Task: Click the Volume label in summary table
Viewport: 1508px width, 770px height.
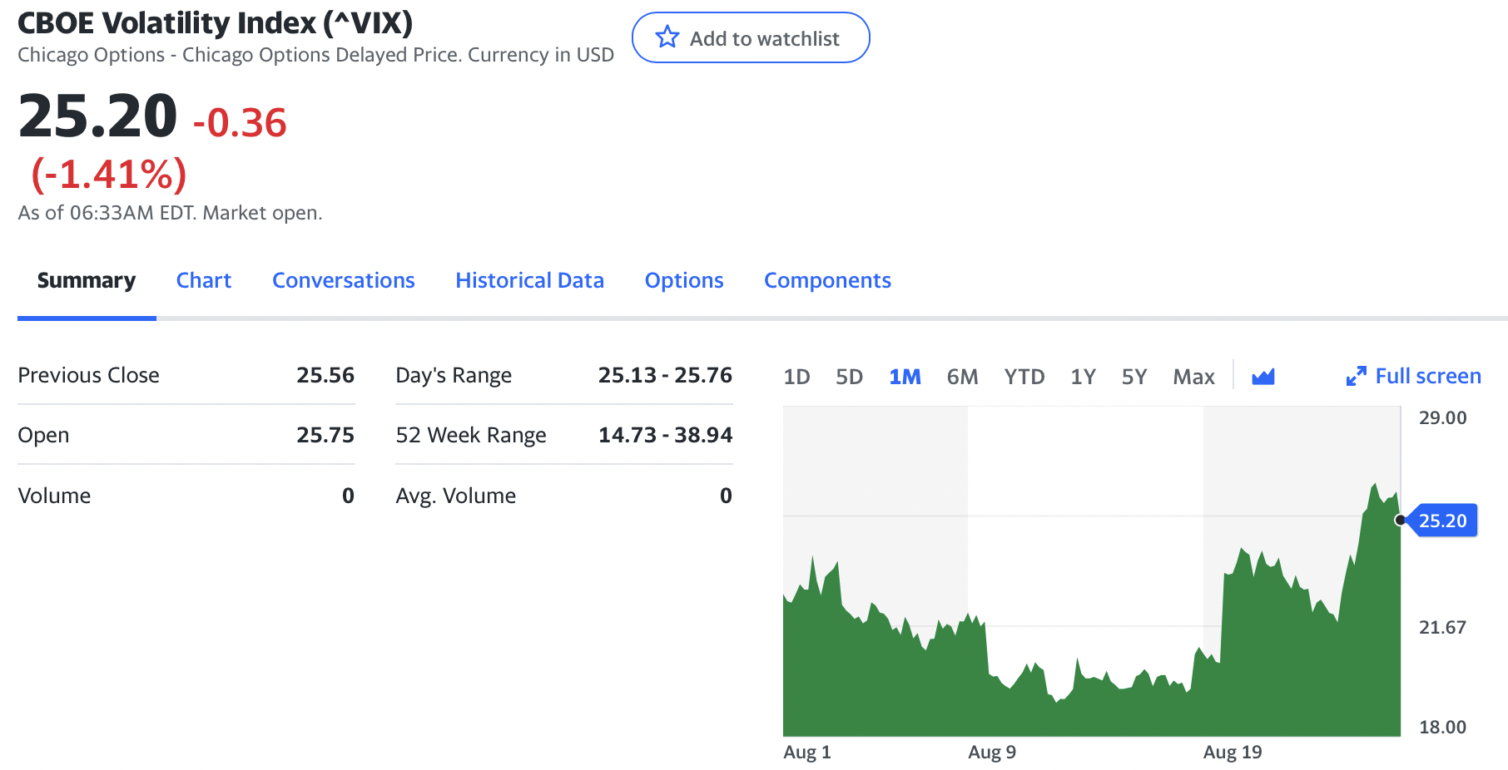Action: (x=54, y=496)
